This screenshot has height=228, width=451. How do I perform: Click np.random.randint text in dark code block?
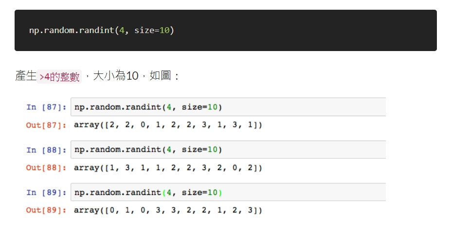click(x=72, y=30)
